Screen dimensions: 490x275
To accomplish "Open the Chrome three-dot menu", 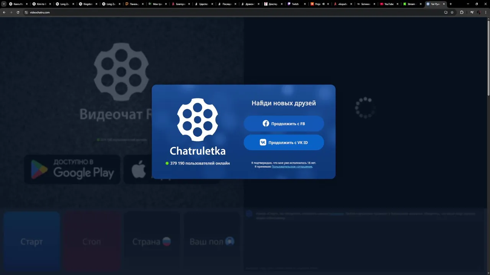I will pyautogui.click(x=485, y=12).
